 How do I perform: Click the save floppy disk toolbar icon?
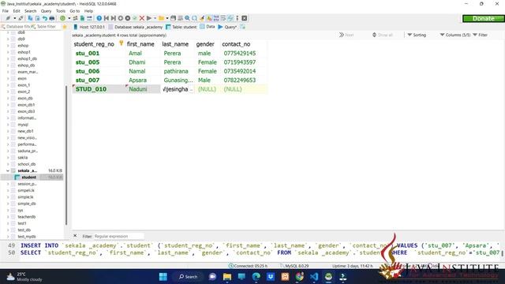click(x=173, y=18)
